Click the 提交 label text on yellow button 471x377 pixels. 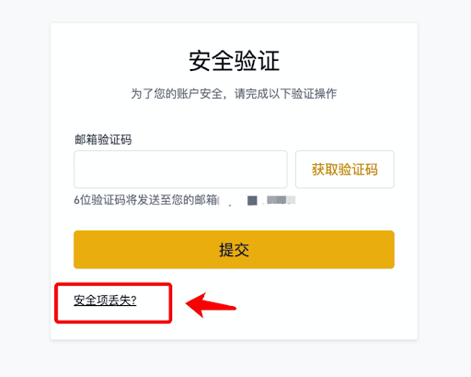(x=234, y=250)
